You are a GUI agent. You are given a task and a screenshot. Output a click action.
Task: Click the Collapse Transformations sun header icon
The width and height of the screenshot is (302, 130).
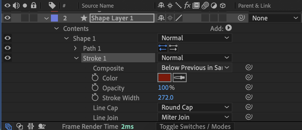(170, 6)
